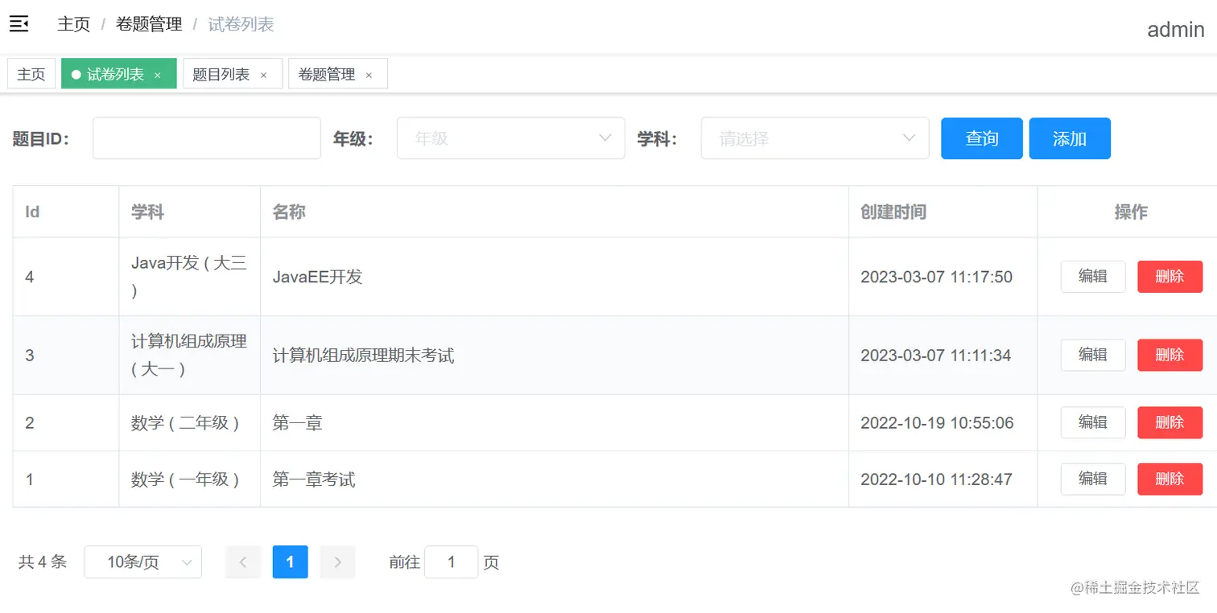Select page 1 in the pagination bar
The height and width of the screenshot is (613, 1217).
290,562
